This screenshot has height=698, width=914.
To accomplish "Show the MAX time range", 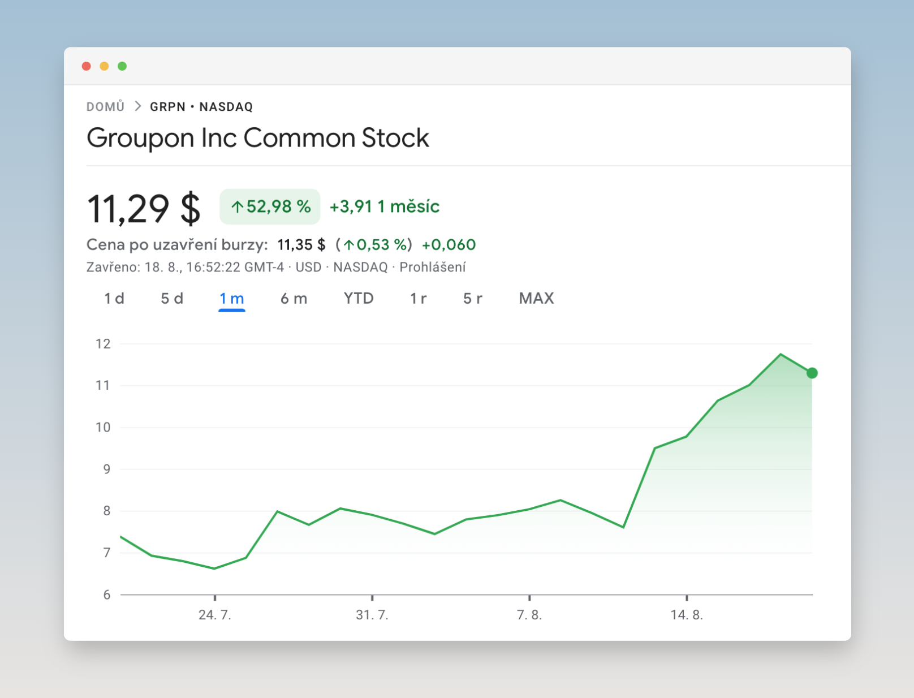I will coord(537,299).
